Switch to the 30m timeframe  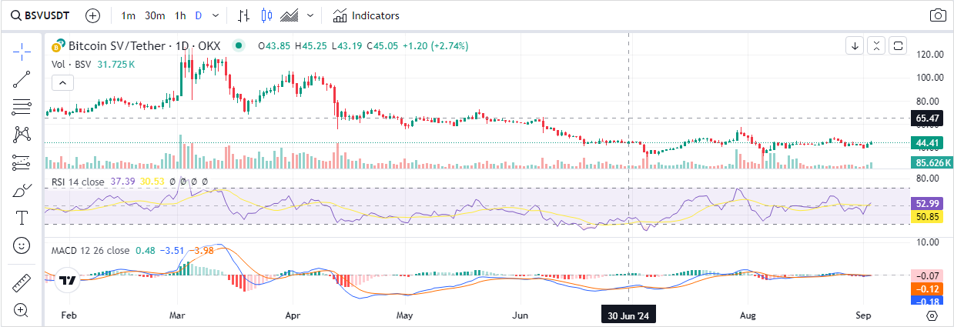click(x=155, y=15)
